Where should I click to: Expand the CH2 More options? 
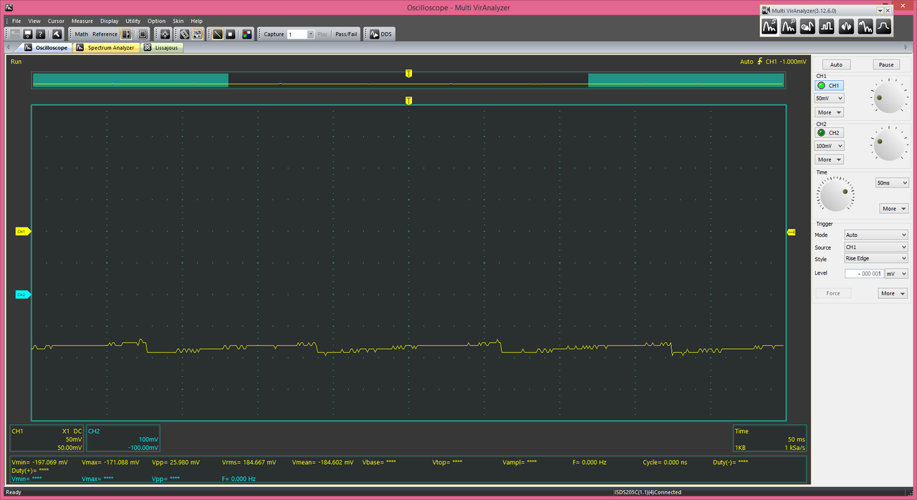[x=829, y=160]
